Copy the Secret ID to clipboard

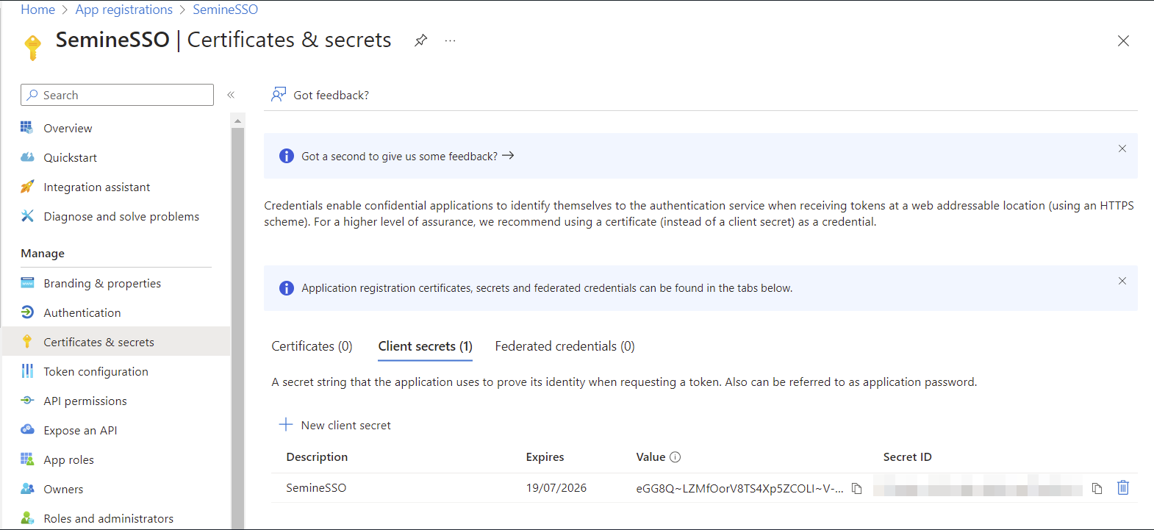click(x=1097, y=488)
